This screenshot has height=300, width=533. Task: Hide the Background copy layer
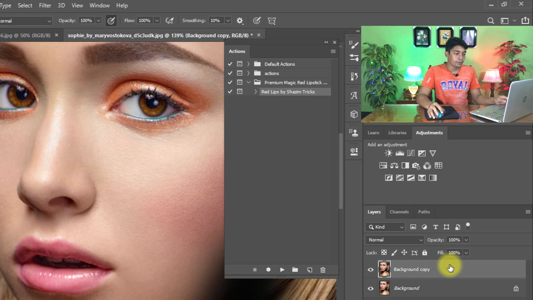click(x=371, y=269)
